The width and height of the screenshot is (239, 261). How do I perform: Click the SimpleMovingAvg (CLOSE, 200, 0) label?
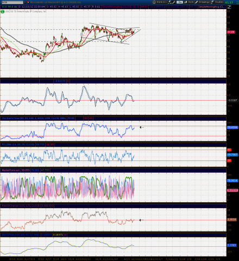click(x=168, y=7)
